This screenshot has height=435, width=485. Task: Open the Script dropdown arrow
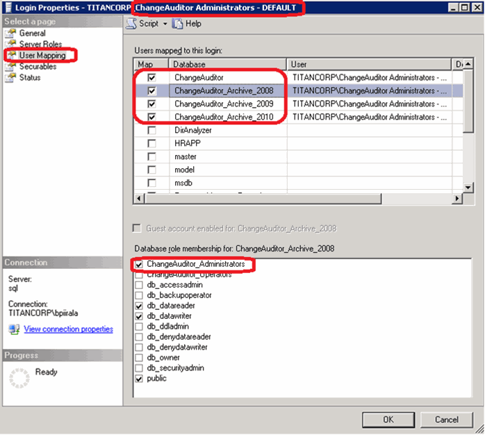click(165, 24)
